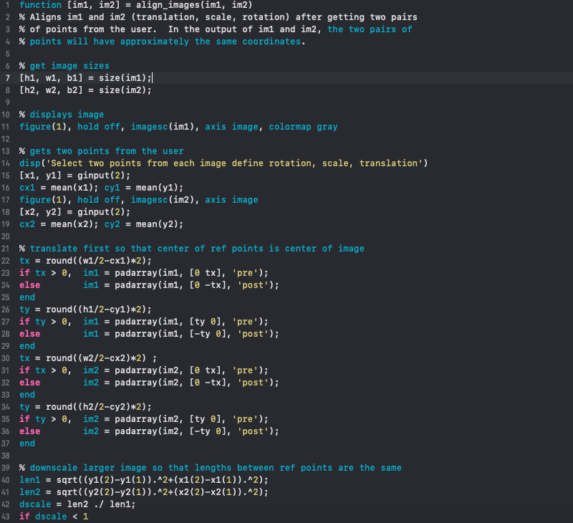This screenshot has height=523, width=573.
Task: Click 'cx1 = mean(x1); cy1 = mean(y1);' line
Action: pos(101,188)
